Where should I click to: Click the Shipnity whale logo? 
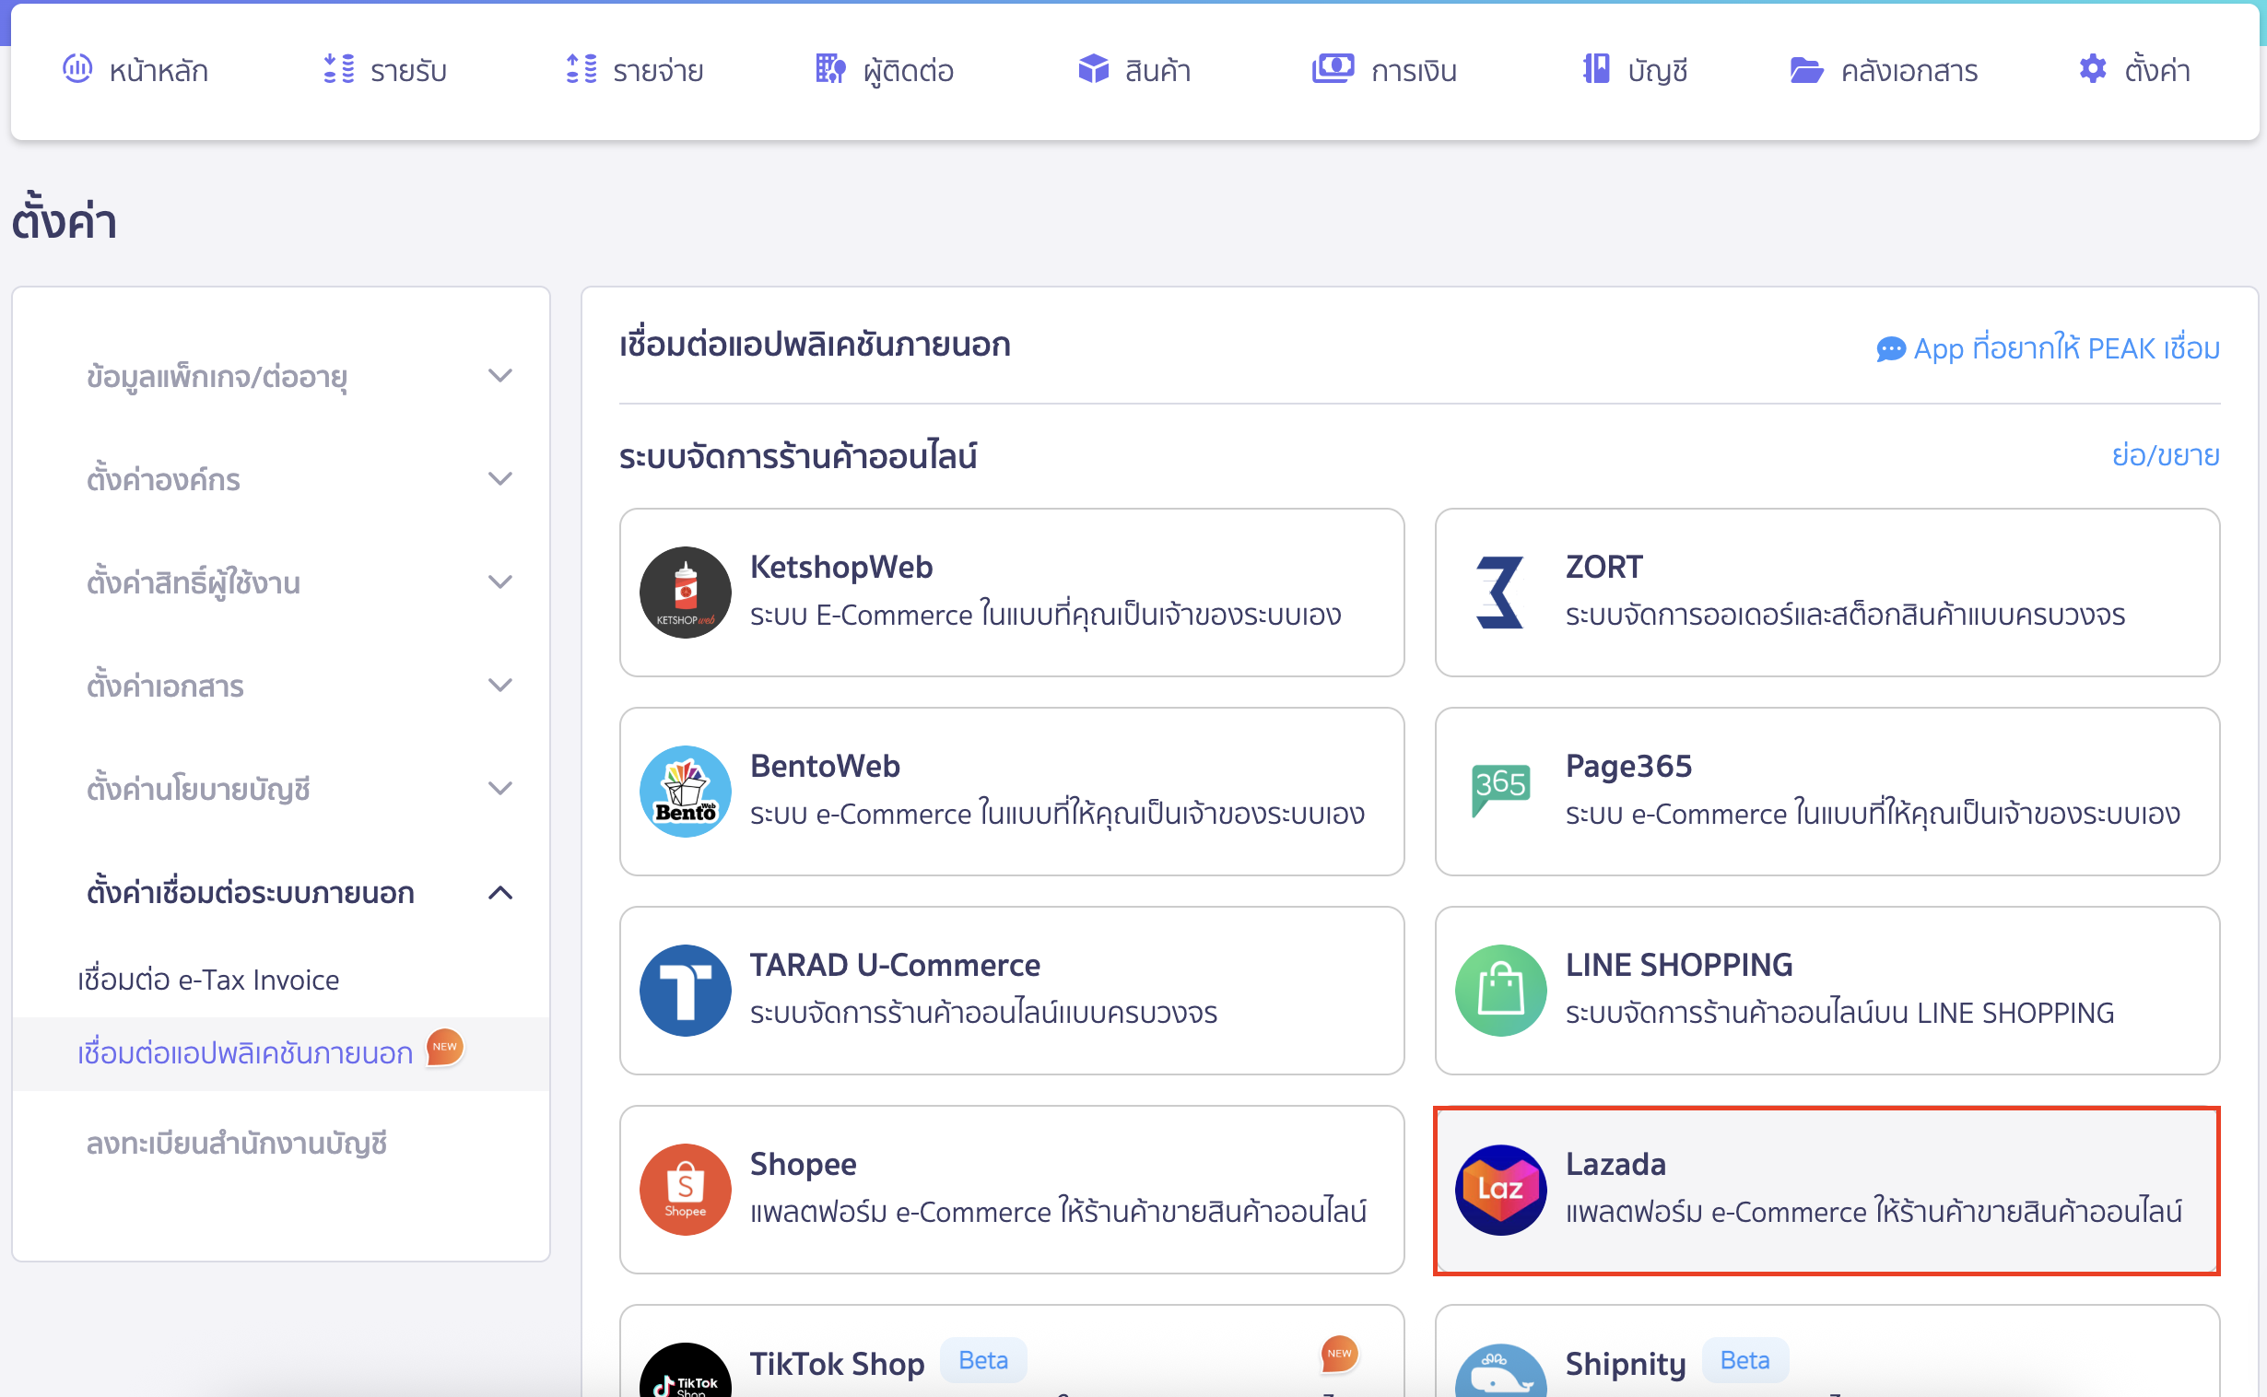[1500, 1371]
